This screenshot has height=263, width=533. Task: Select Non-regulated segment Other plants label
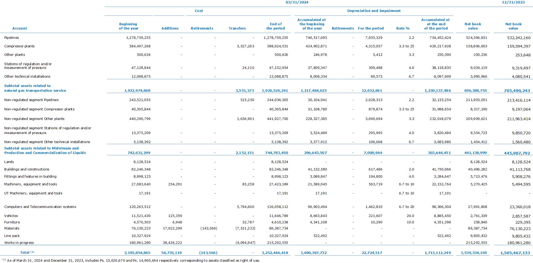[x=34, y=119]
